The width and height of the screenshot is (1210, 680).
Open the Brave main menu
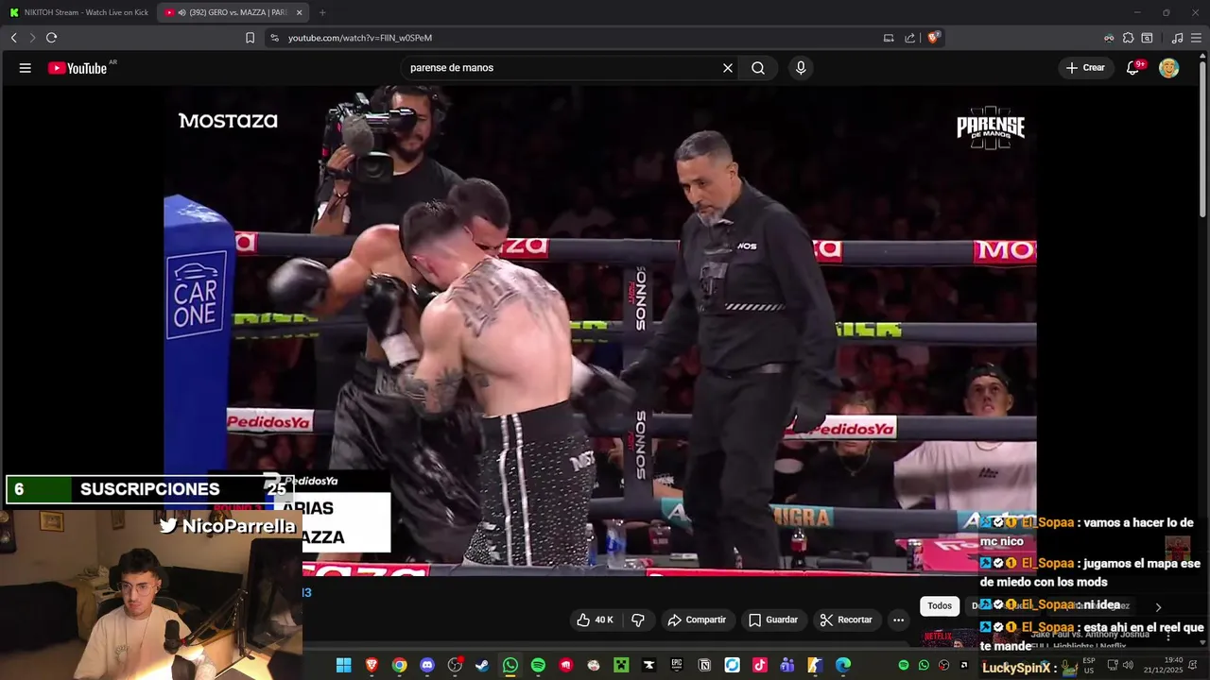click(x=1196, y=38)
